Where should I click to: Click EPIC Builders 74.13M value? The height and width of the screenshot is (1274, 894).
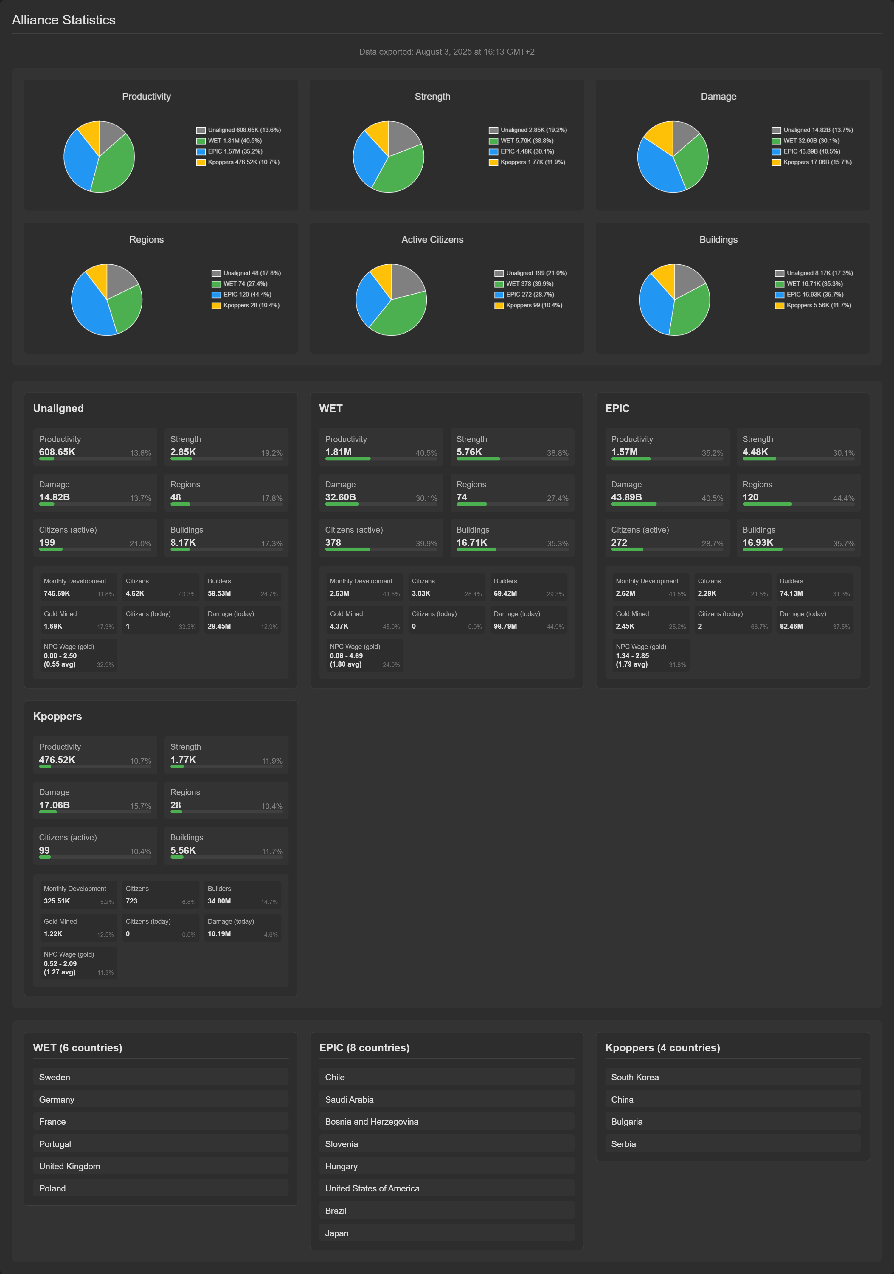[791, 594]
